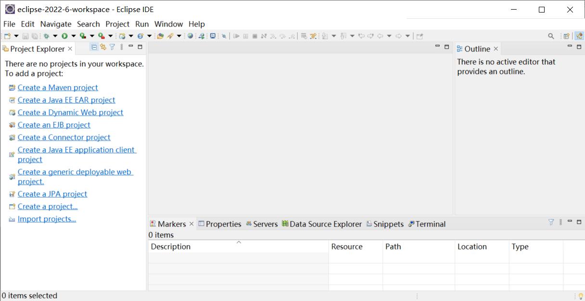The width and height of the screenshot is (585, 301).
Task: Click the Resume debug toolbar icon
Action: tap(236, 36)
